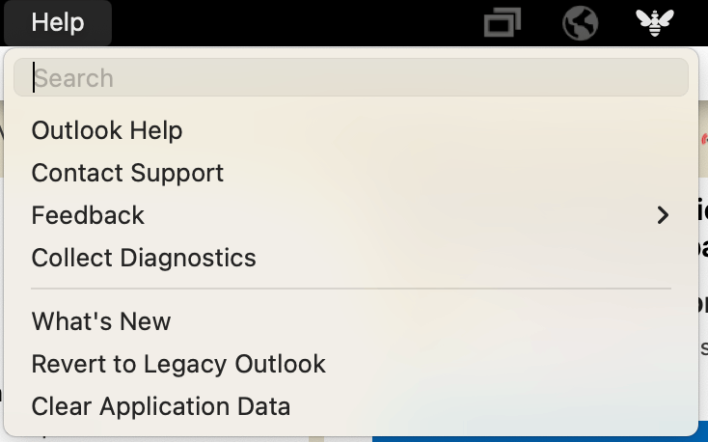
Task: Select Contact Support
Action: click(x=351, y=173)
